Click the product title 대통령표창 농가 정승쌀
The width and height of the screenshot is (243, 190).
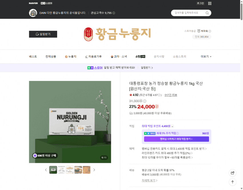tap(166, 86)
